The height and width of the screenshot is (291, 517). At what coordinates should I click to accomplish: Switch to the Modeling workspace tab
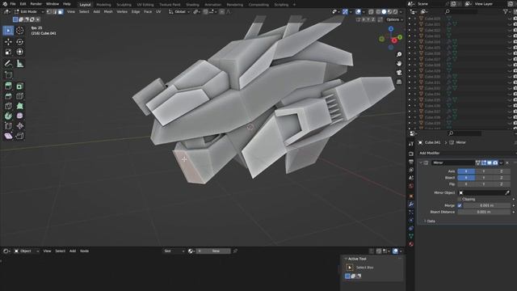coord(103,5)
